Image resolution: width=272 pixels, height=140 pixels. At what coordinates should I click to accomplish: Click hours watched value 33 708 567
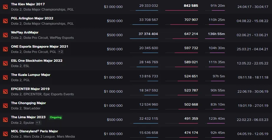tap(148, 20)
